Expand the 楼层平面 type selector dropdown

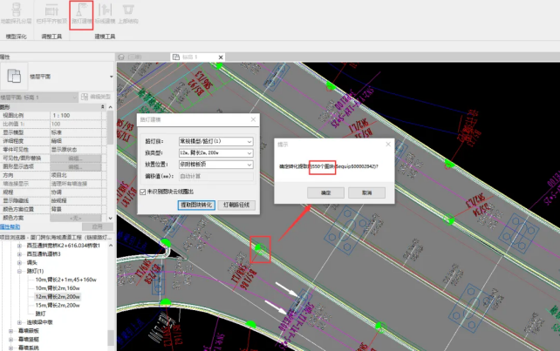tap(111, 76)
